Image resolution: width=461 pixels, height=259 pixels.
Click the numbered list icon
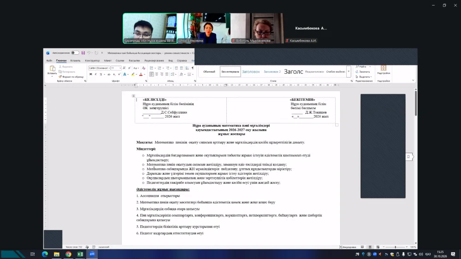click(x=160, y=68)
